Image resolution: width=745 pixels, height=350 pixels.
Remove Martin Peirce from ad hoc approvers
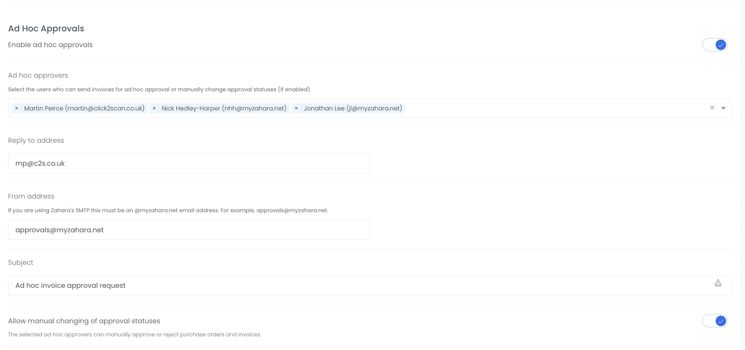coord(17,108)
